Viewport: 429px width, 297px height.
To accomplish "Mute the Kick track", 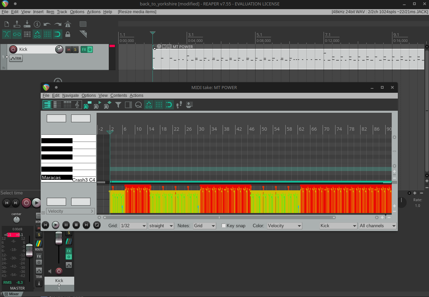I will point(68,49).
